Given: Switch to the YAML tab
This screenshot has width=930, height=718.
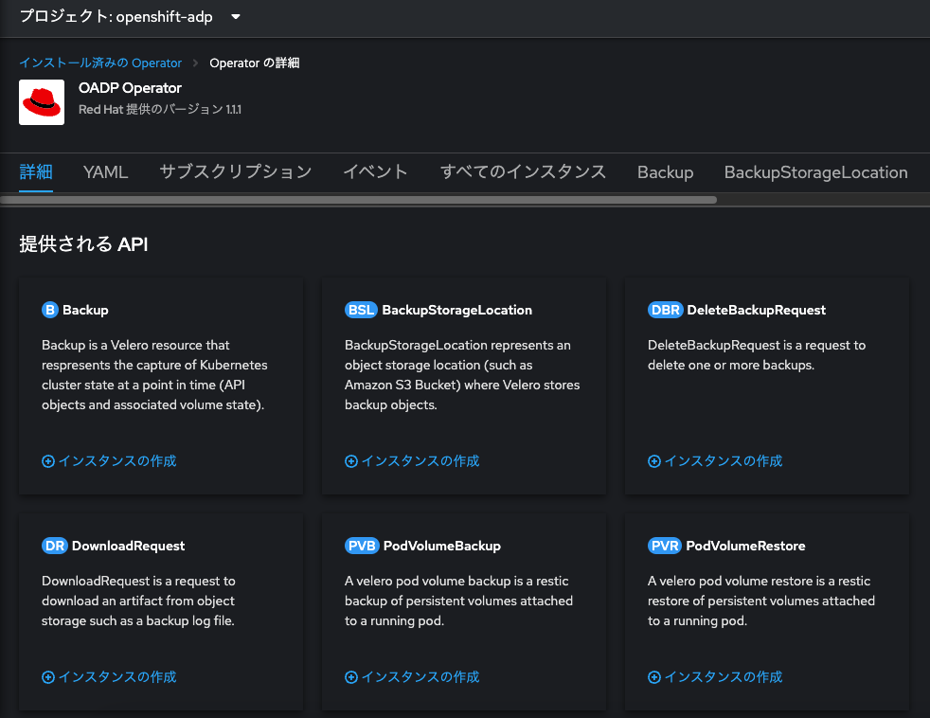Looking at the screenshot, I should (x=105, y=172).
